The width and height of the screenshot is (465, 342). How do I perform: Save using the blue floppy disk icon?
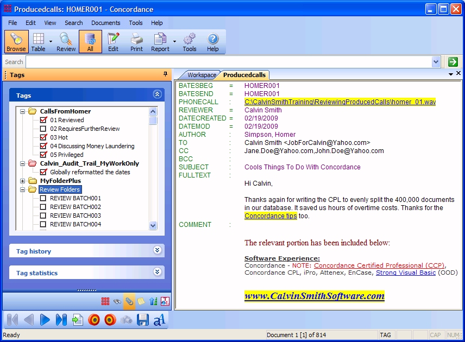pyautogui.click(x=143, y=320)
